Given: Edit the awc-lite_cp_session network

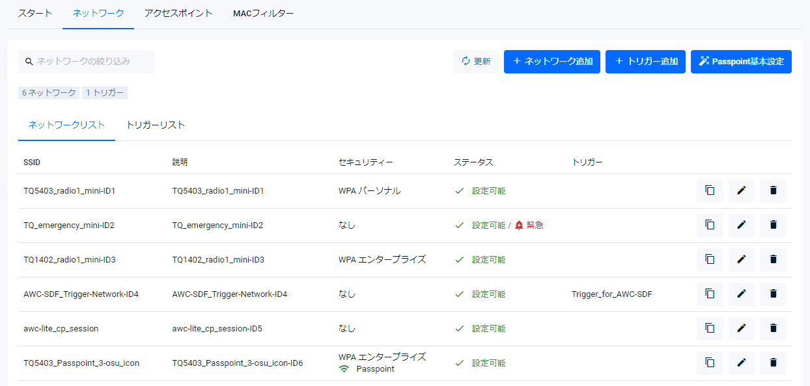Looking at the screenshot, I should (741, 329).
